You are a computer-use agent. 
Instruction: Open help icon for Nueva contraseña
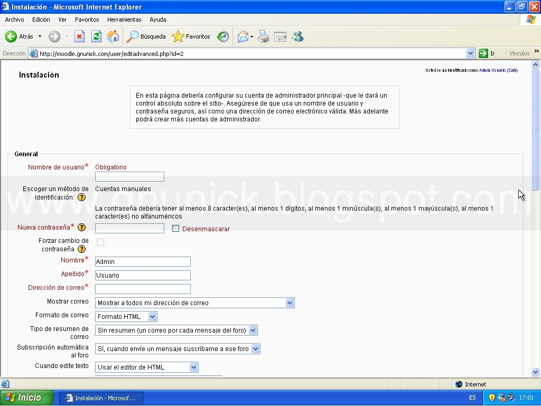(x=82, y=228)
